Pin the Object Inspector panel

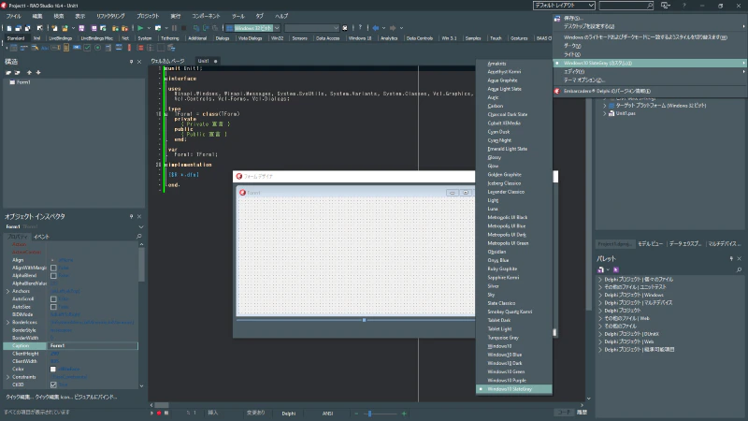tap(131, 216)
